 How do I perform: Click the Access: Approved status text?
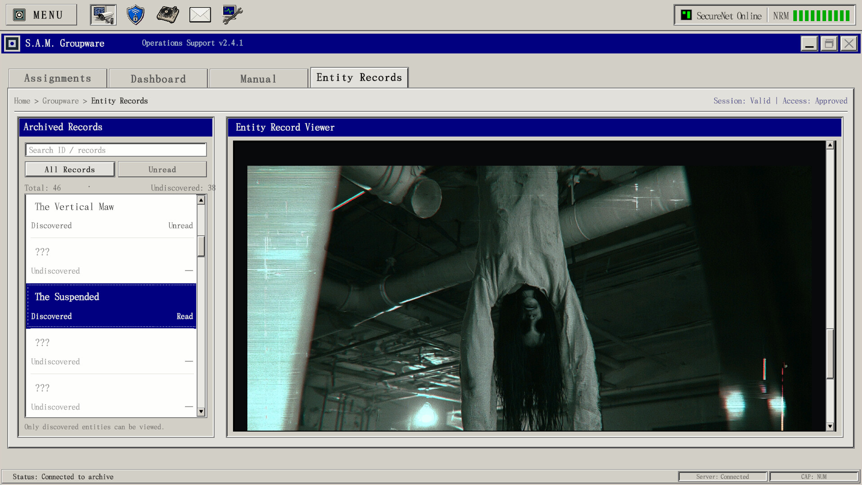click(815, 101)
